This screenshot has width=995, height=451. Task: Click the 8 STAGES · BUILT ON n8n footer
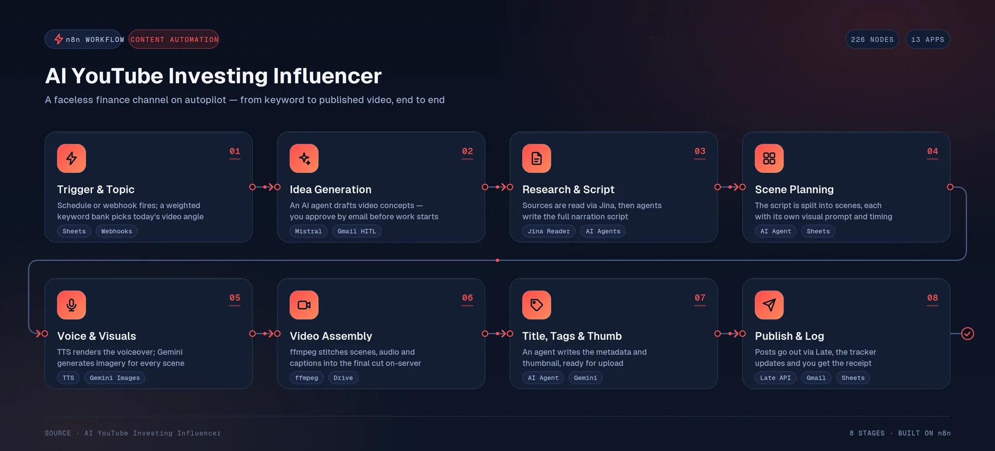900,433
